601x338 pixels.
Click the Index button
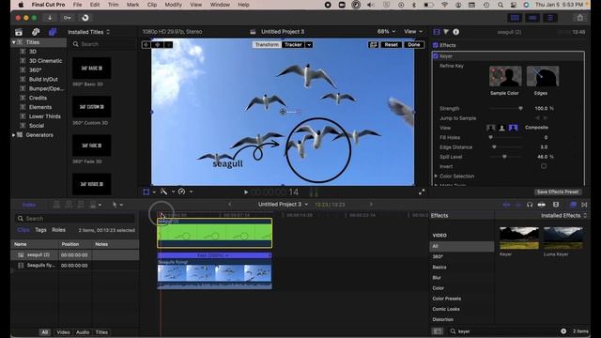(x=29, y=205)
